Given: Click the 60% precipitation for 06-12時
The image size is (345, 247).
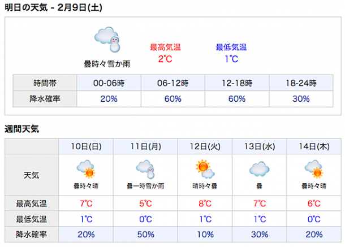Looking at the screenshot, I should (173, 99).
